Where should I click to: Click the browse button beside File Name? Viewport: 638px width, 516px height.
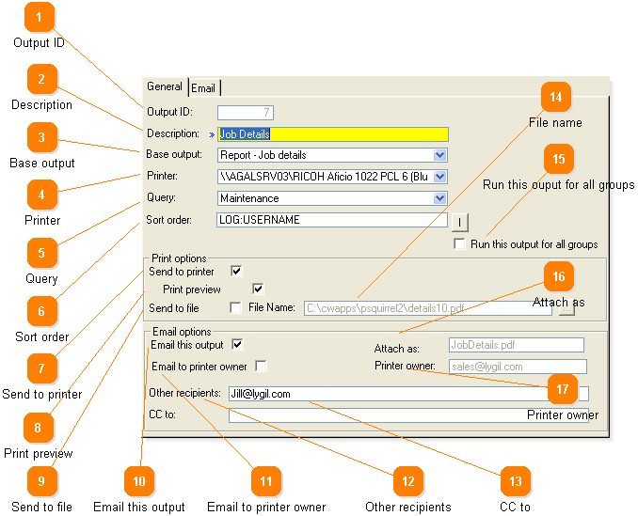[x=567, y=310]
